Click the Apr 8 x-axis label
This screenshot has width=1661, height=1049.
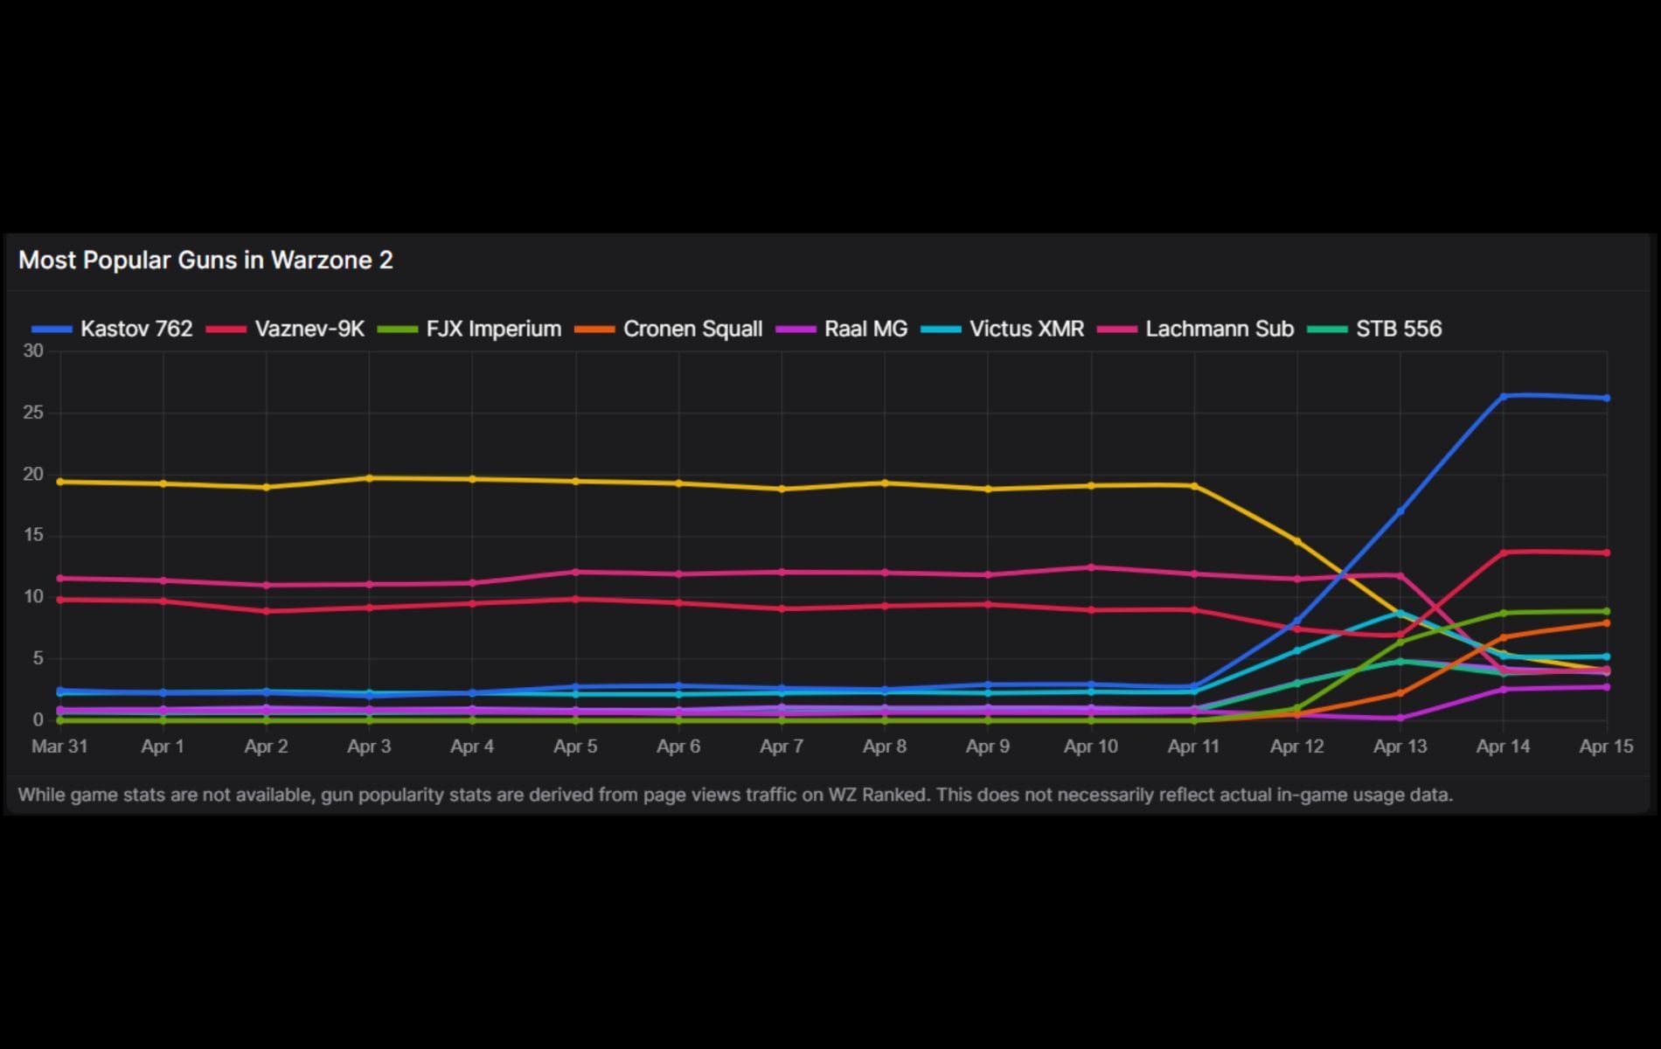(x=885, y=747)
